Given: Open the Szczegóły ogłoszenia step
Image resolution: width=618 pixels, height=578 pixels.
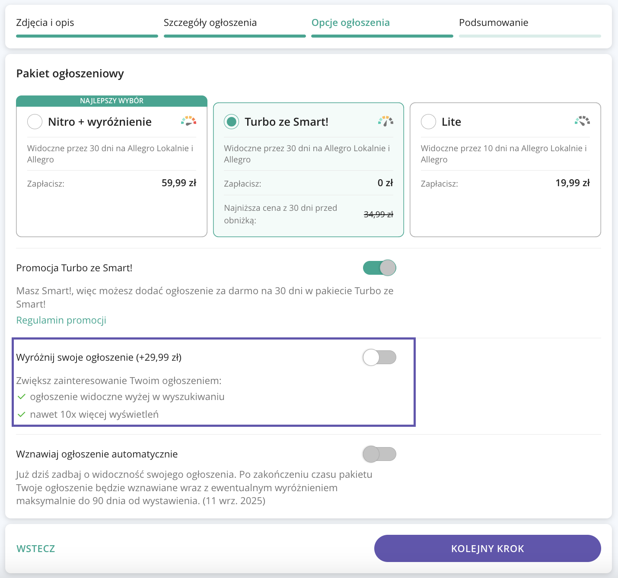Looking at the screenshot, I should (x=210, y=23).
